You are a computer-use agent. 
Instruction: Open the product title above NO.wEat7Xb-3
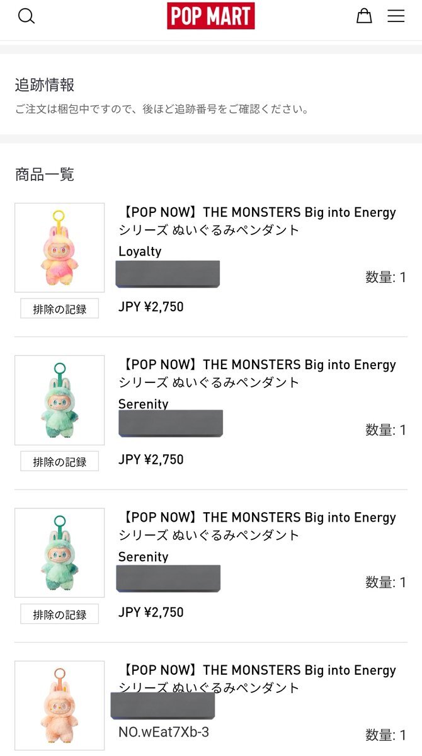tap(257, 679)
